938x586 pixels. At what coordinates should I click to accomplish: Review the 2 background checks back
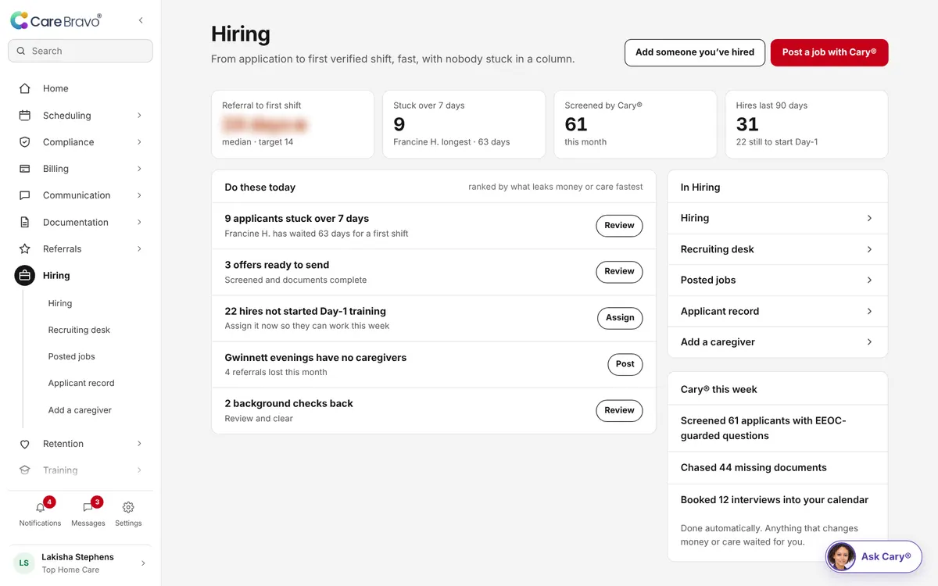point(619,410)
